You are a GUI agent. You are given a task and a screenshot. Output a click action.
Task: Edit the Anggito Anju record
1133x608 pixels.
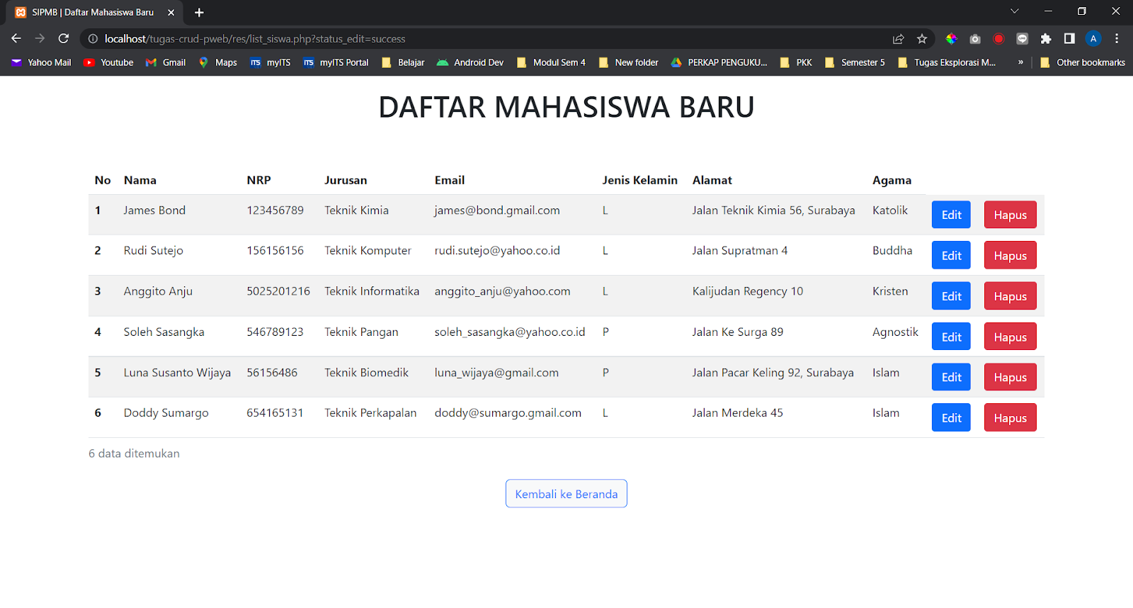click(x=951, y=296)
